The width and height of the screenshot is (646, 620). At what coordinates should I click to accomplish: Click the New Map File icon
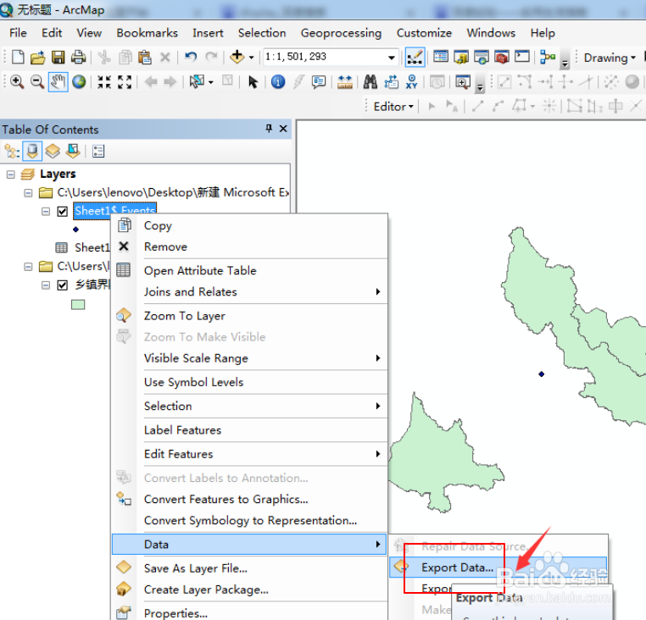click(18, 57)
